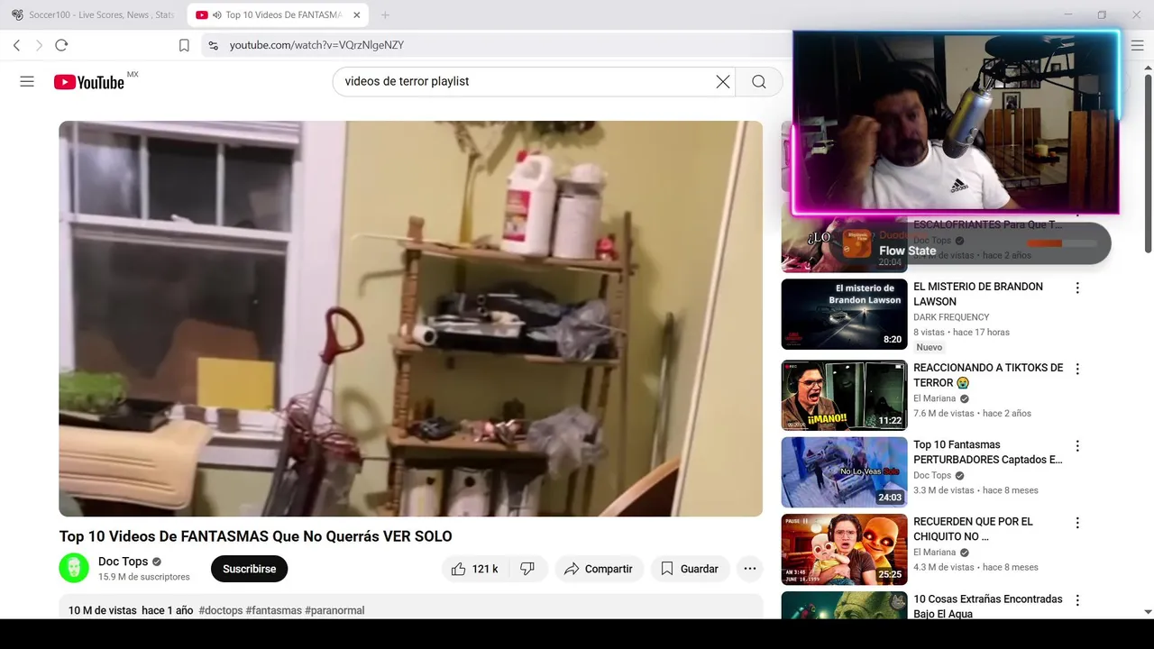Open the title EL MISTERIO DE BRANDON LAWSON
This screenshot has height=649, width=1154.
(x=978, y=294)
